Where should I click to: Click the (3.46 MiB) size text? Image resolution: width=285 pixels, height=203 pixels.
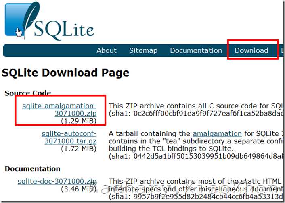[x=79, y=189]
